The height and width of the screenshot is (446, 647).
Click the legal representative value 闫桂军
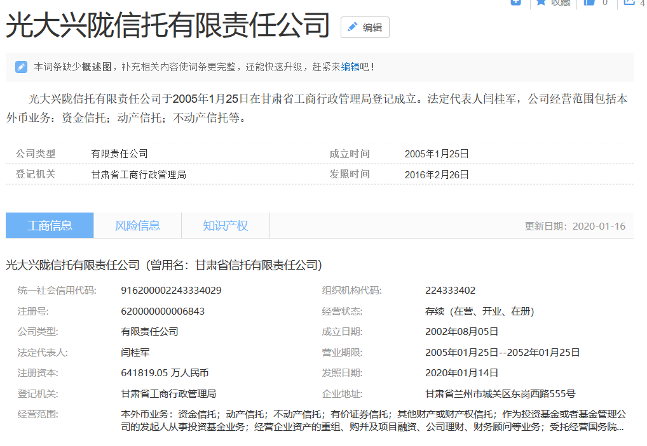pos(135,353)
